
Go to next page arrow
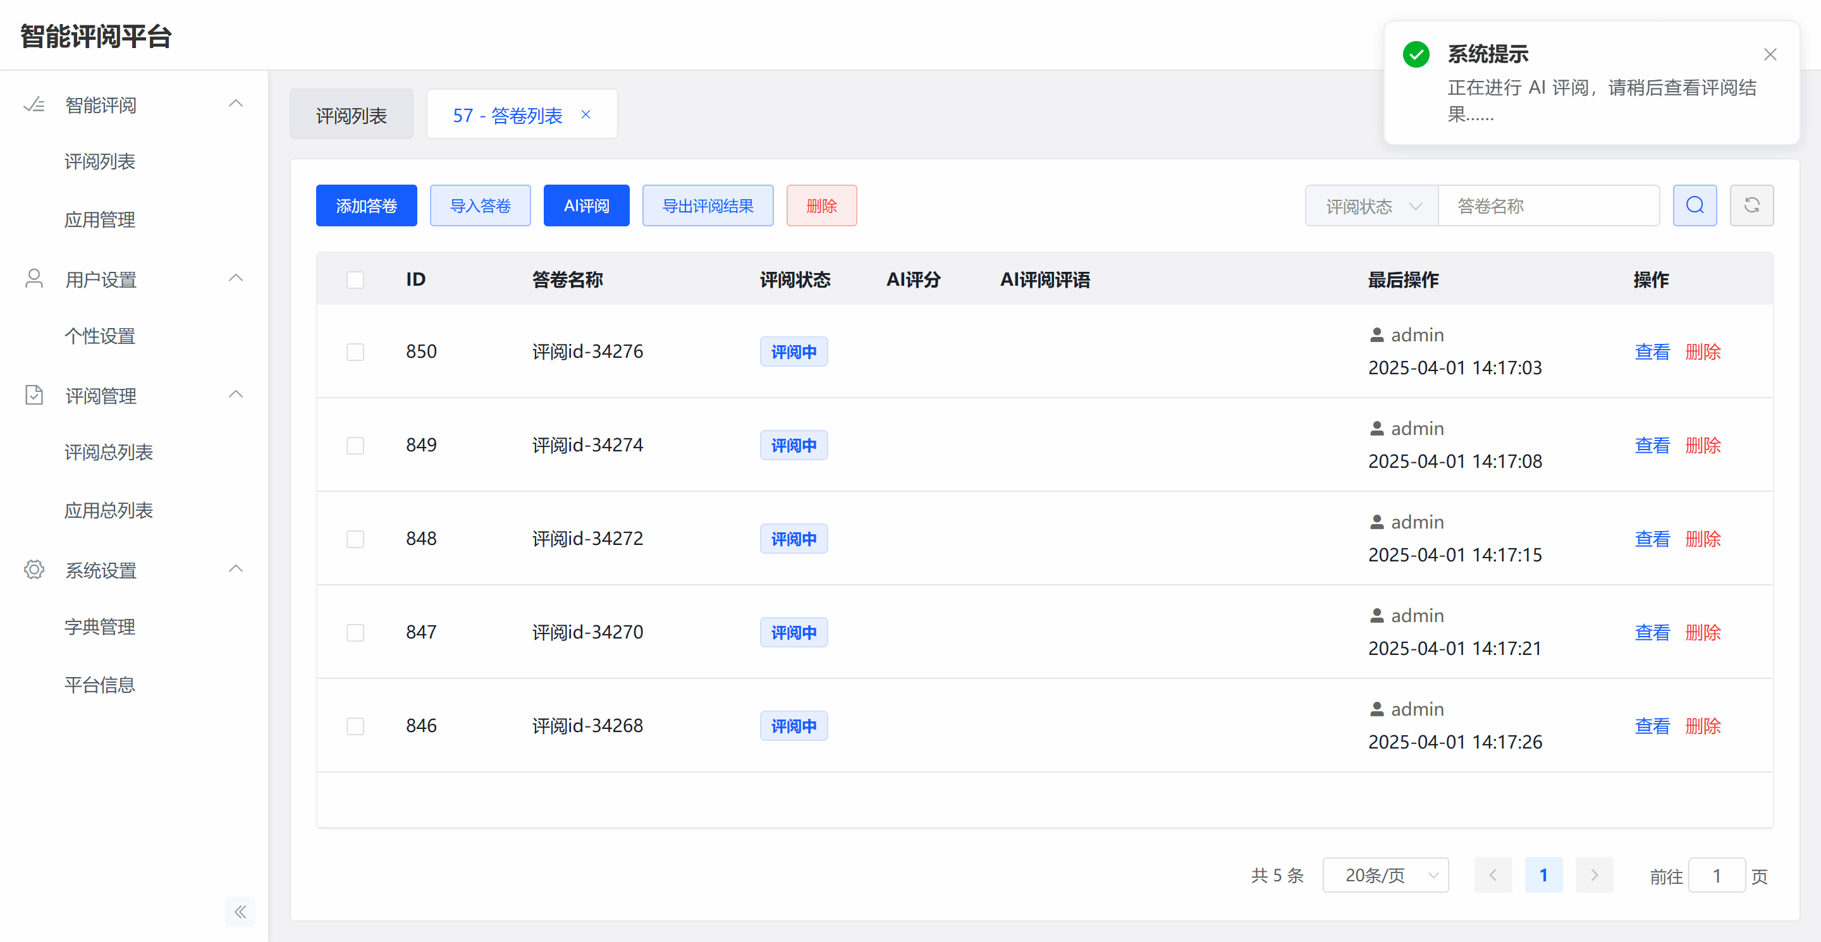coord(1593,875)
